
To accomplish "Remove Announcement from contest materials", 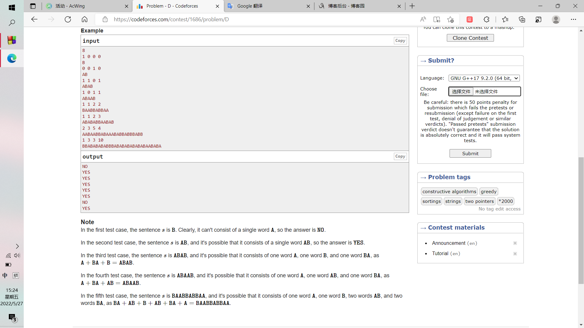I will 515,243.
